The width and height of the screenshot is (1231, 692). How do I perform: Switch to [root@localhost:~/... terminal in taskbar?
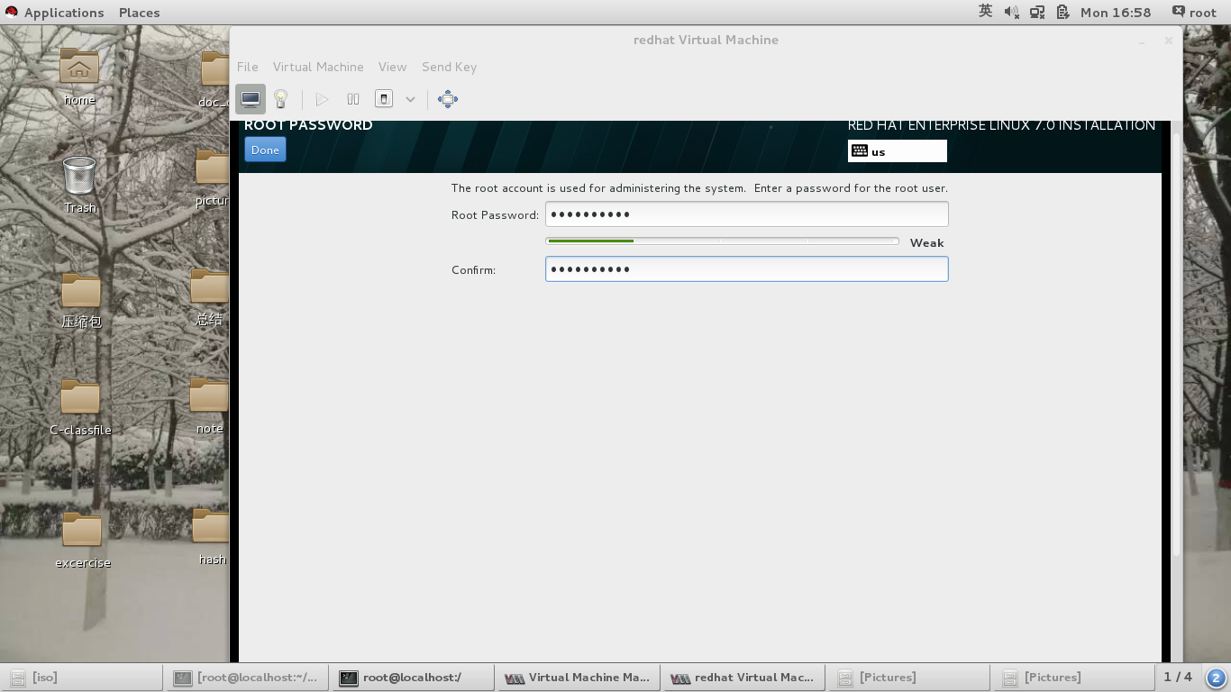coord(249,678)
